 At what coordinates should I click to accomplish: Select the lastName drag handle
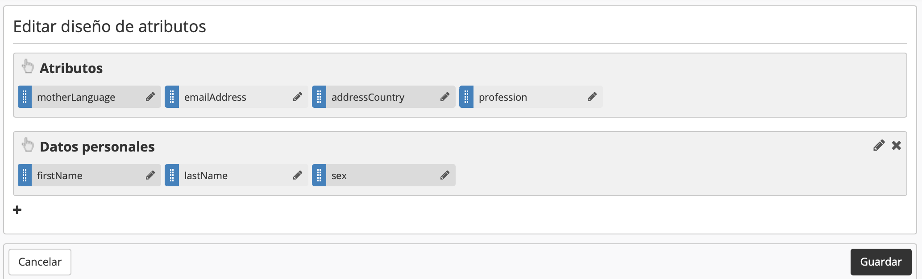pyautogui.click(x=172, y=175)
